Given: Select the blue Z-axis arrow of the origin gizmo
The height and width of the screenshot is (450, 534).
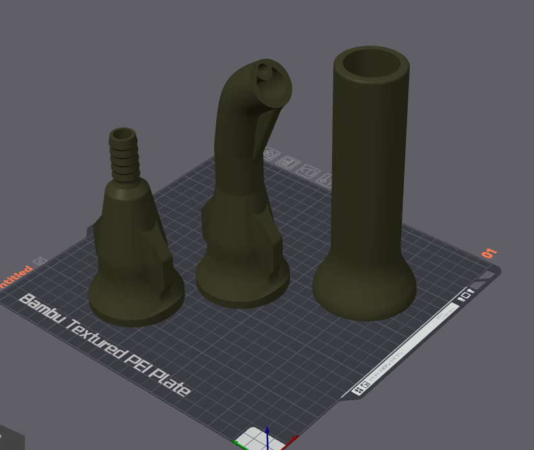Looking at the screenshot, I should pyautogui.click(x=267, y=431).
